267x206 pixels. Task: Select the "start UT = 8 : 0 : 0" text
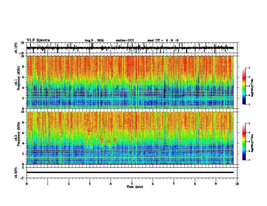click(x=163, y=40)
